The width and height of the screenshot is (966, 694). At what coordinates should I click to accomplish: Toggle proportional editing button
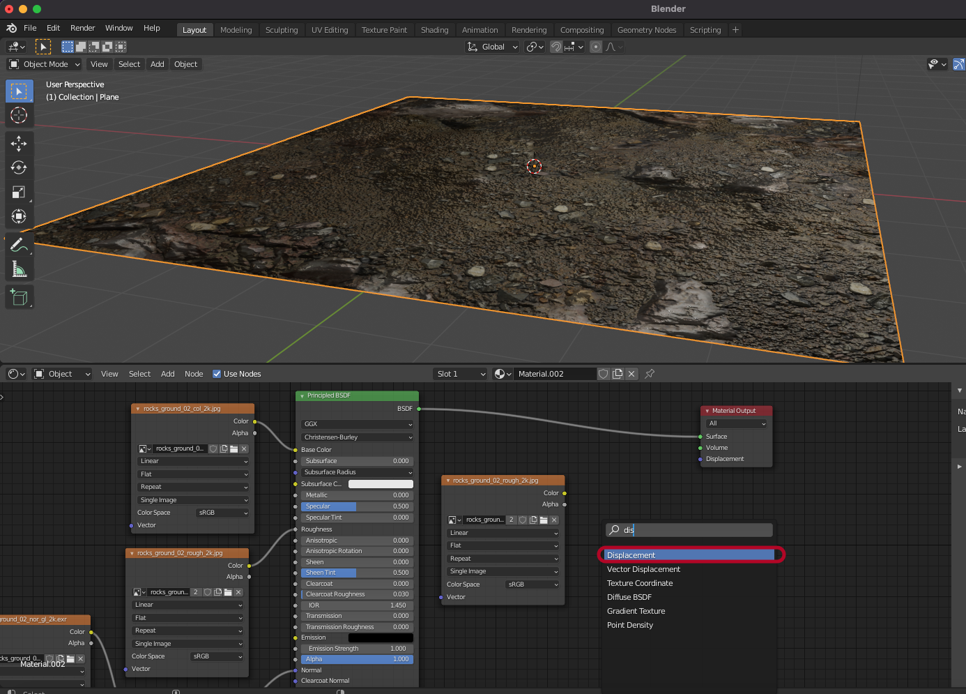596,47
